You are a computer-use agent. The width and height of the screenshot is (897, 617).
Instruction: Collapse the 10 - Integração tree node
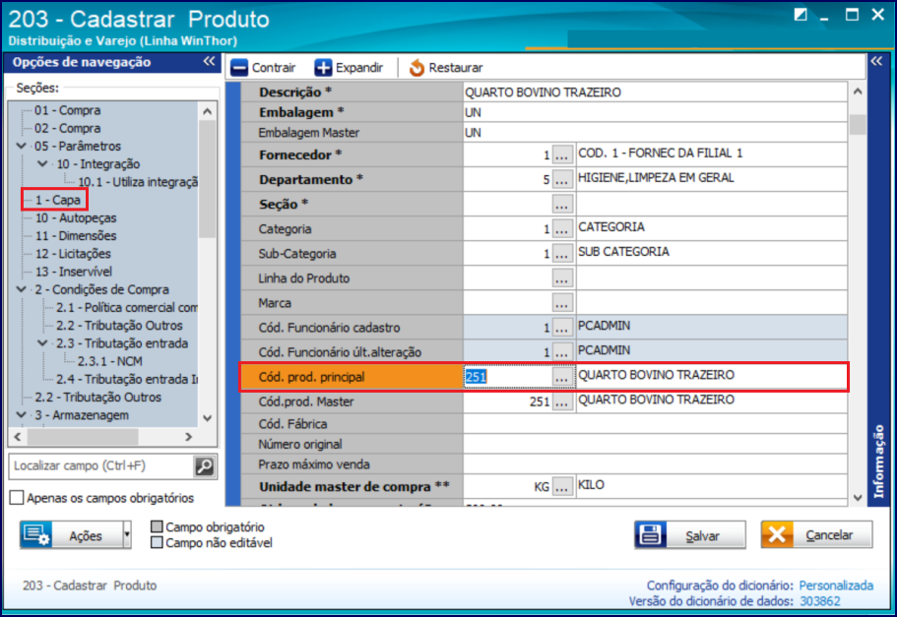[x=43, y=163]
